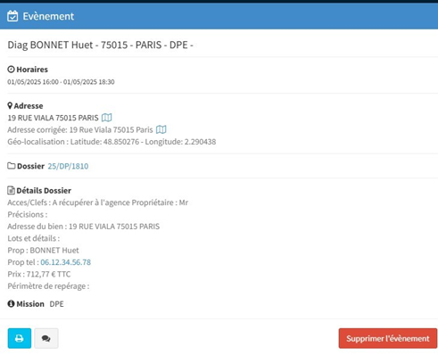Open map for 19 RUE VIALA address
438x355 pixels.
107,118
